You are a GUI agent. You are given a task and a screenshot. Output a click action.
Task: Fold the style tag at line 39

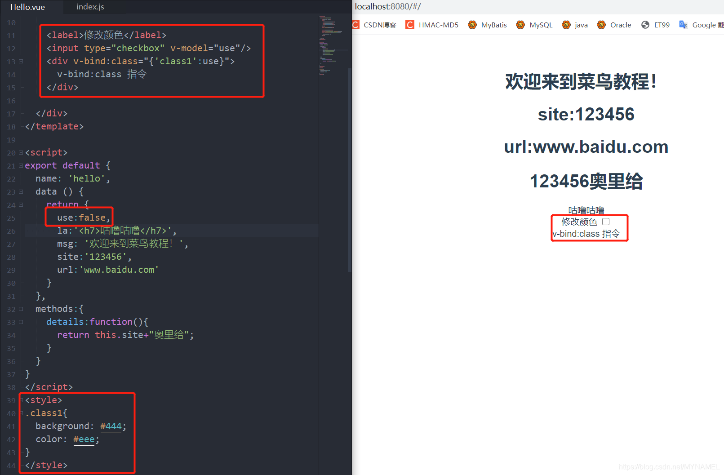click(x=21, y=400)
